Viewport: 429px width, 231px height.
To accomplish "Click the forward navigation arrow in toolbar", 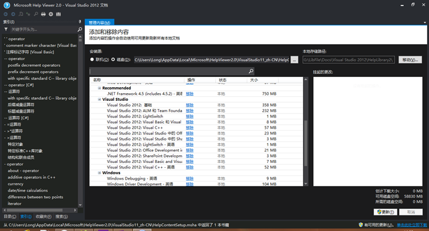I will pos(13,14).
